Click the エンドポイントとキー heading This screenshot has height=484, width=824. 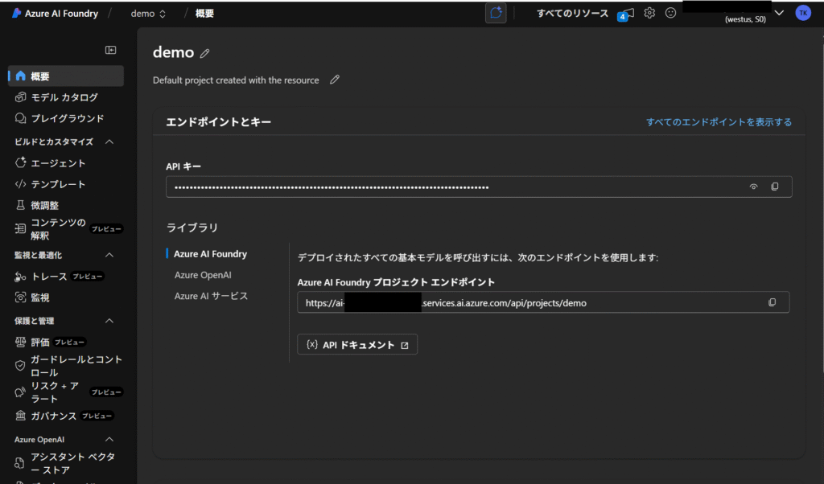pyautogui.click(x=219, y=121)
